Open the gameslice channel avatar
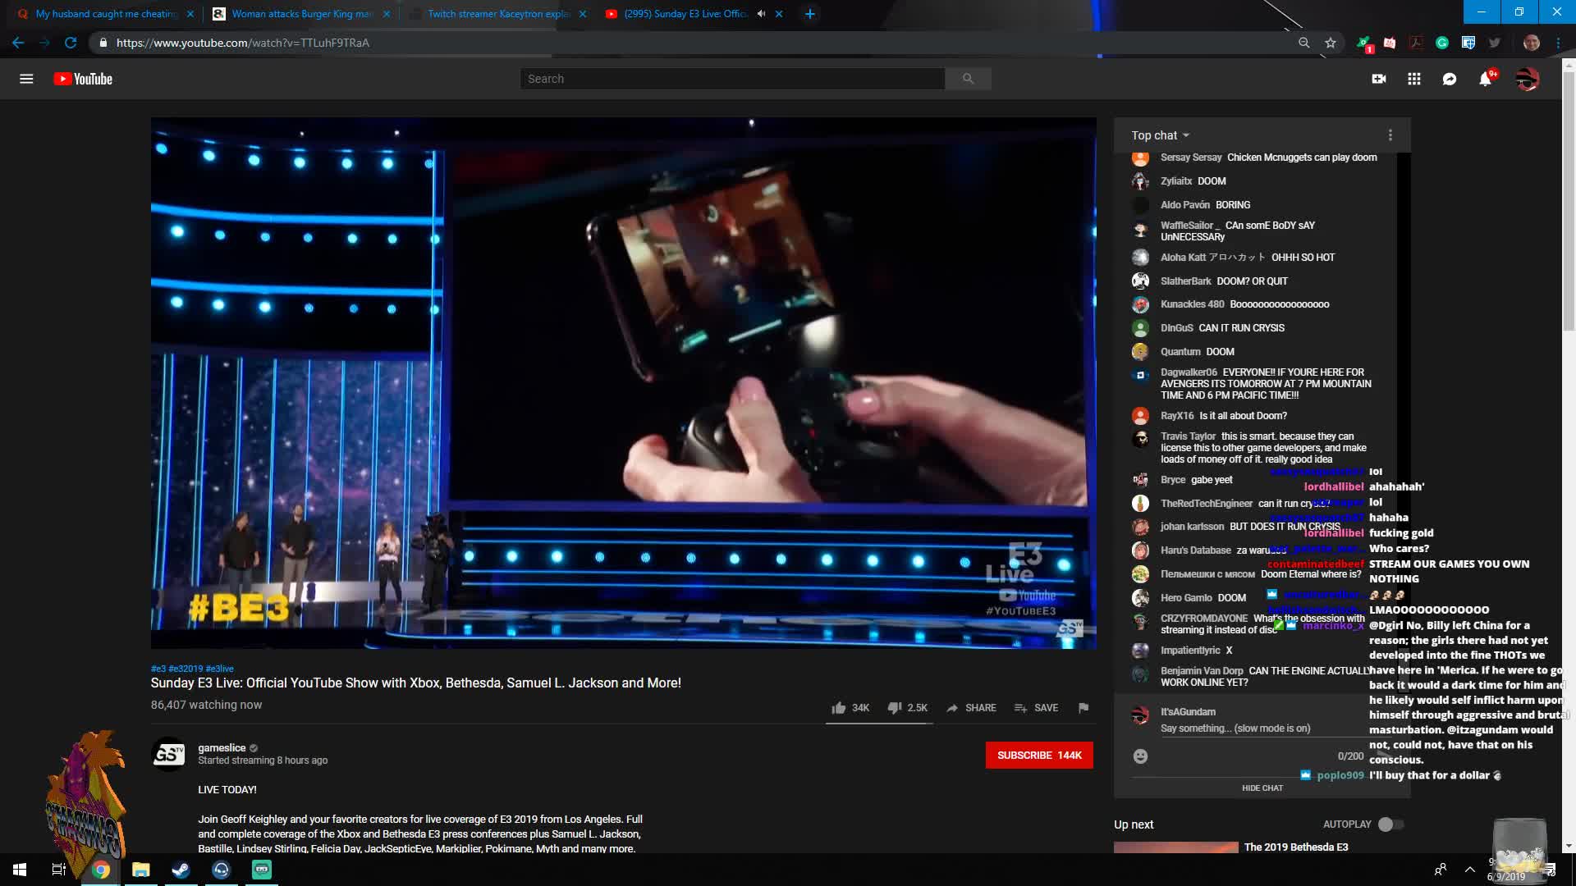Screen dimensions: 1576x886 (168, 755)
